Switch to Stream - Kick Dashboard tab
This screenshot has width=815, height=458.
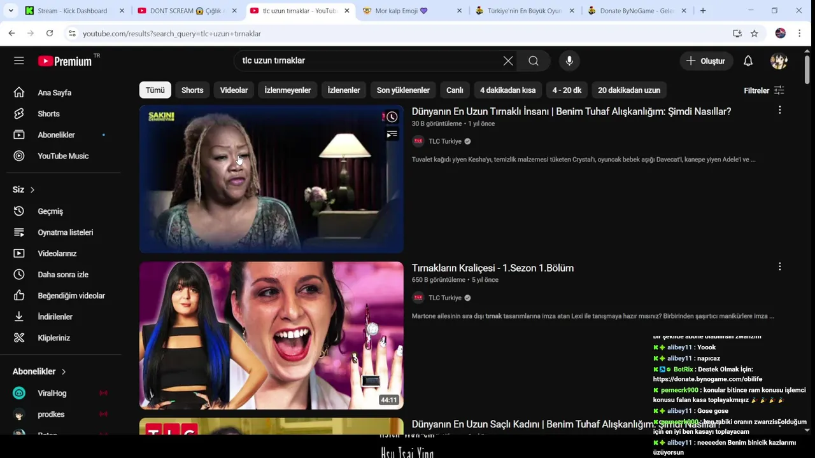click(x=73, y=11)
